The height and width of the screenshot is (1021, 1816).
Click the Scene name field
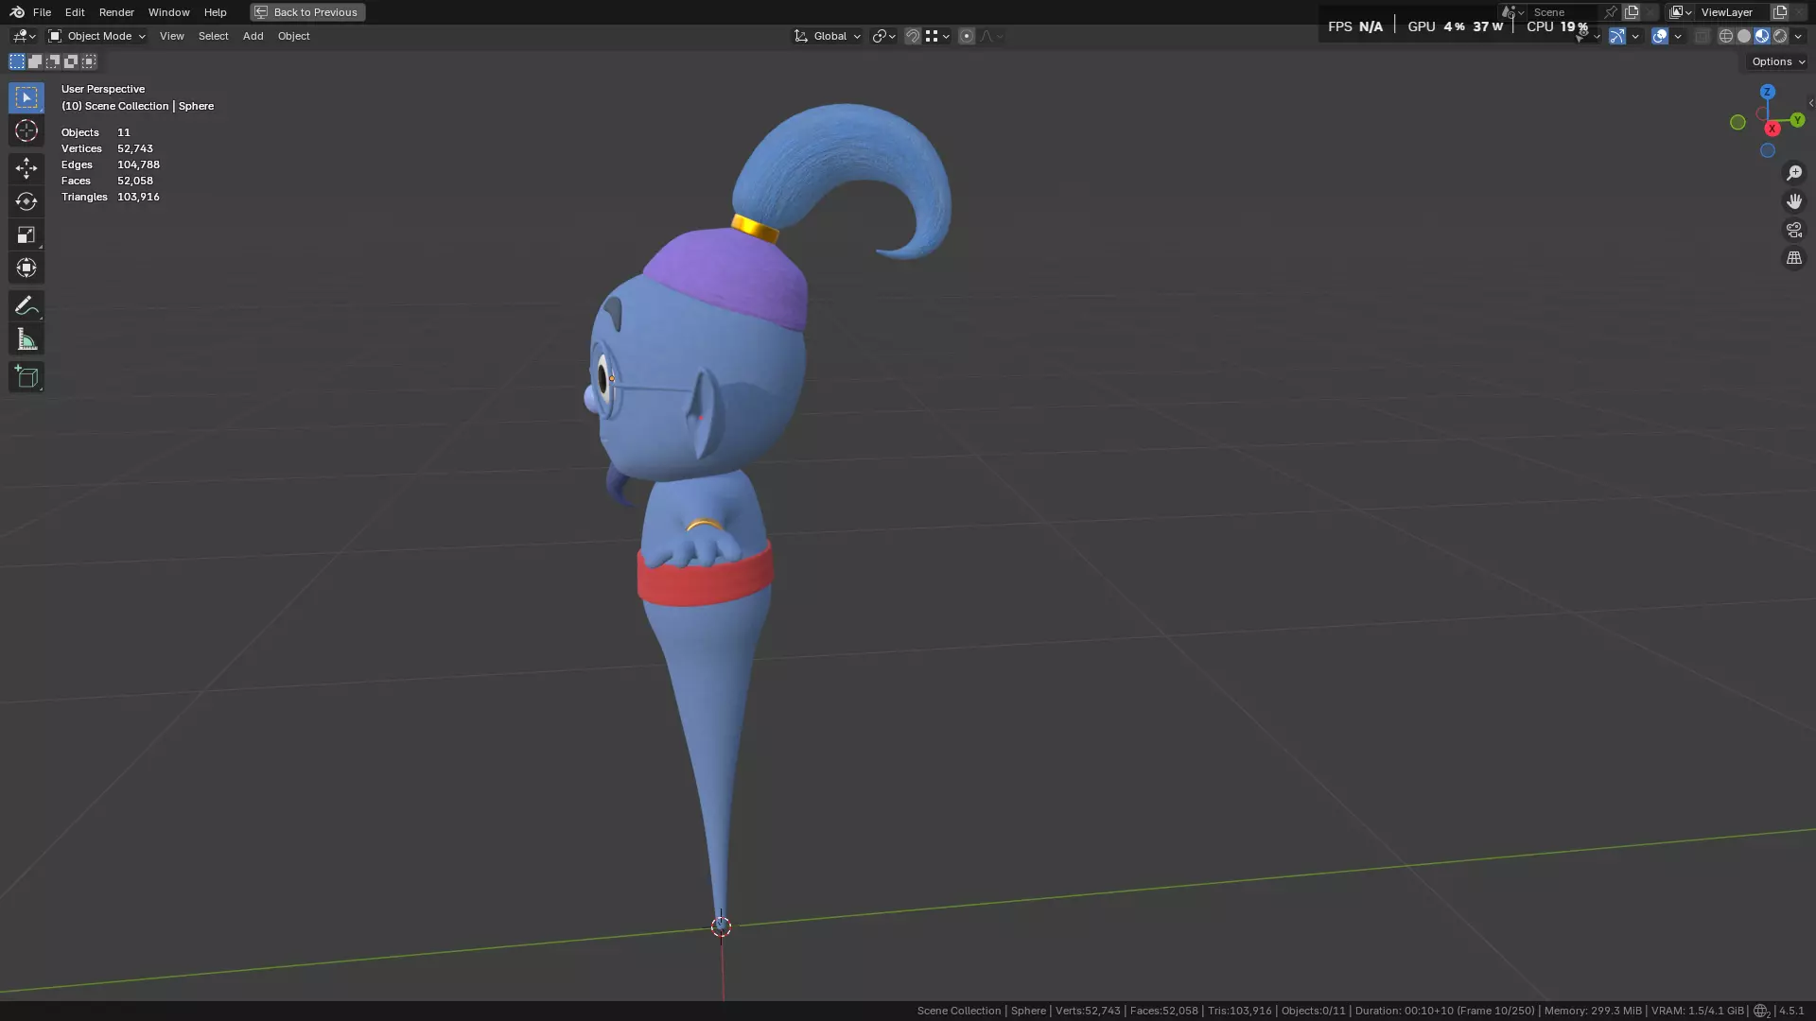pyautogui.click(x=1565, y=12)
